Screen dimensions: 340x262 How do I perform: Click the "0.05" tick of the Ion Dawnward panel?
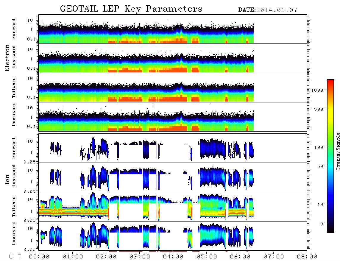29,249
